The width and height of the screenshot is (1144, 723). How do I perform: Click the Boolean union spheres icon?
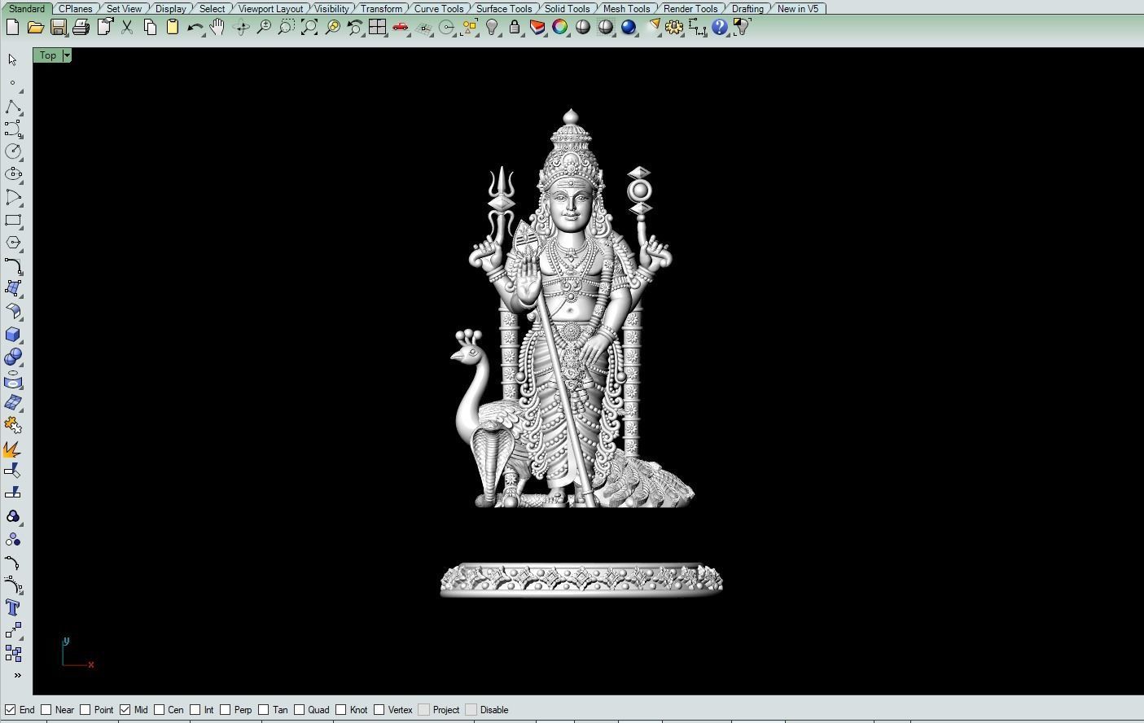[13, 357]
